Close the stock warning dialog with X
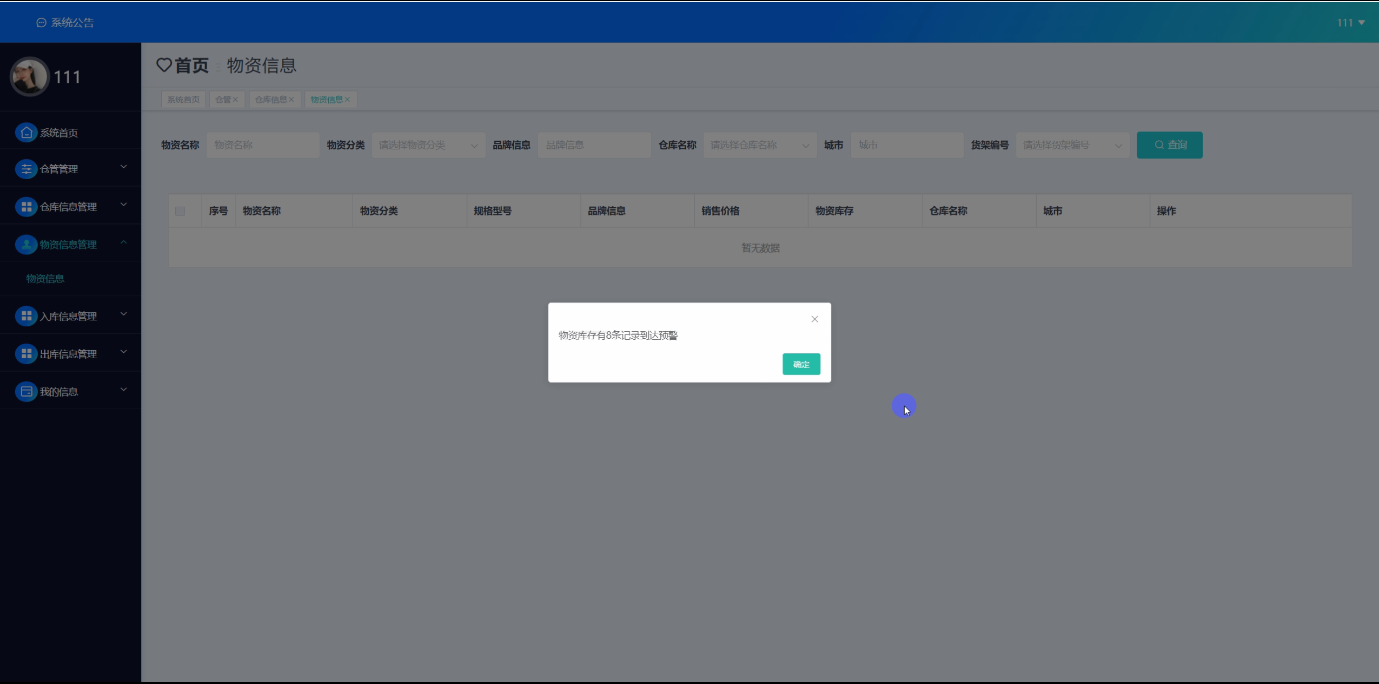 814,319
